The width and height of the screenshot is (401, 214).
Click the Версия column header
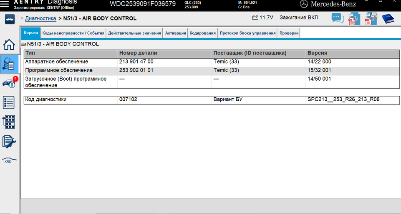click(x=353, y=53)
